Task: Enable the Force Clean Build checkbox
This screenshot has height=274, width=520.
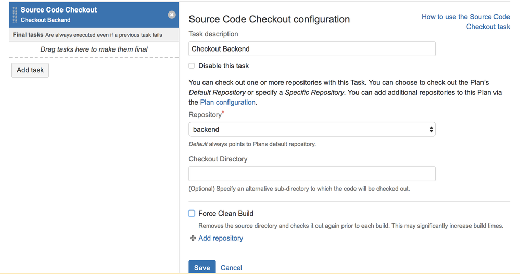Action: 192,213
